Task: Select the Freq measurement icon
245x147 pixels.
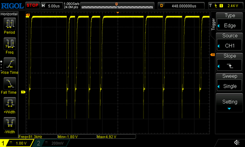Action: coord(10,44)
